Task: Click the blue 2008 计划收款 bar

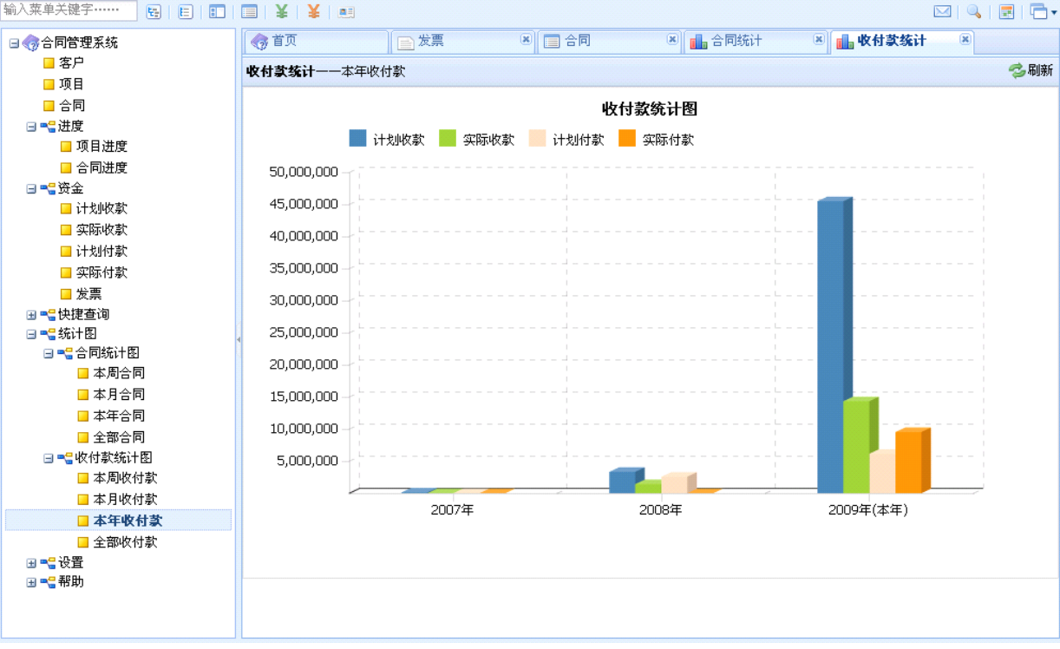Action: (x=623, y=482)
